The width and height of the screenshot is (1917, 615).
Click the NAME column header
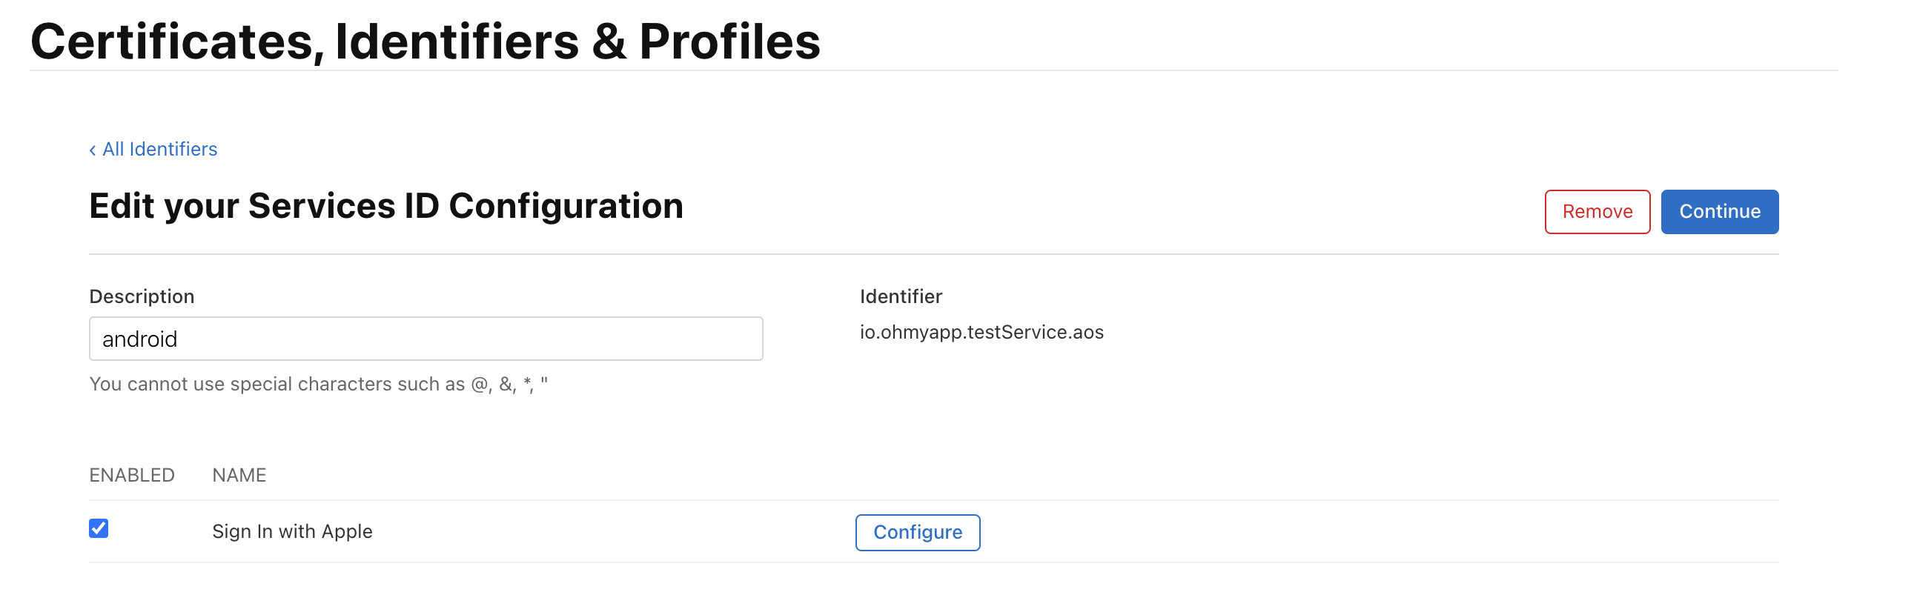(x=239, y=475)
